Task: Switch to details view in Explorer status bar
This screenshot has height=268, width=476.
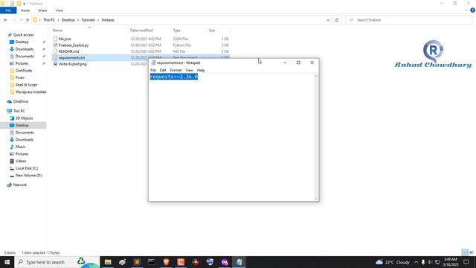Action: tap(465, 252)
